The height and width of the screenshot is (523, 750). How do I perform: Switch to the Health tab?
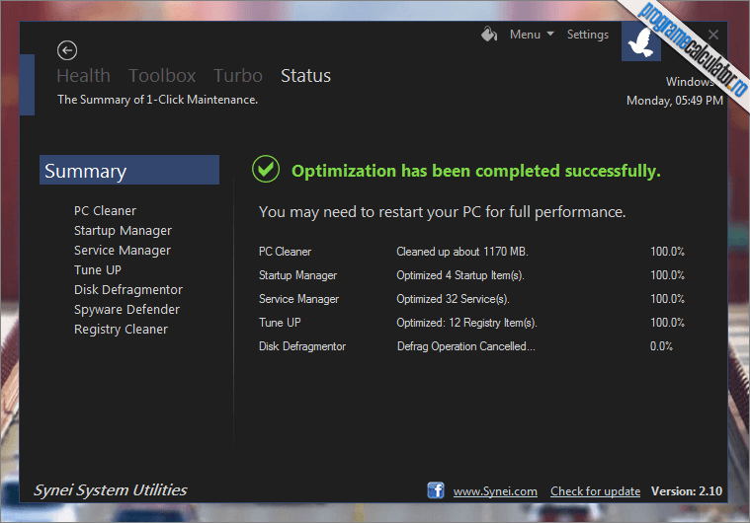(83, 75)
